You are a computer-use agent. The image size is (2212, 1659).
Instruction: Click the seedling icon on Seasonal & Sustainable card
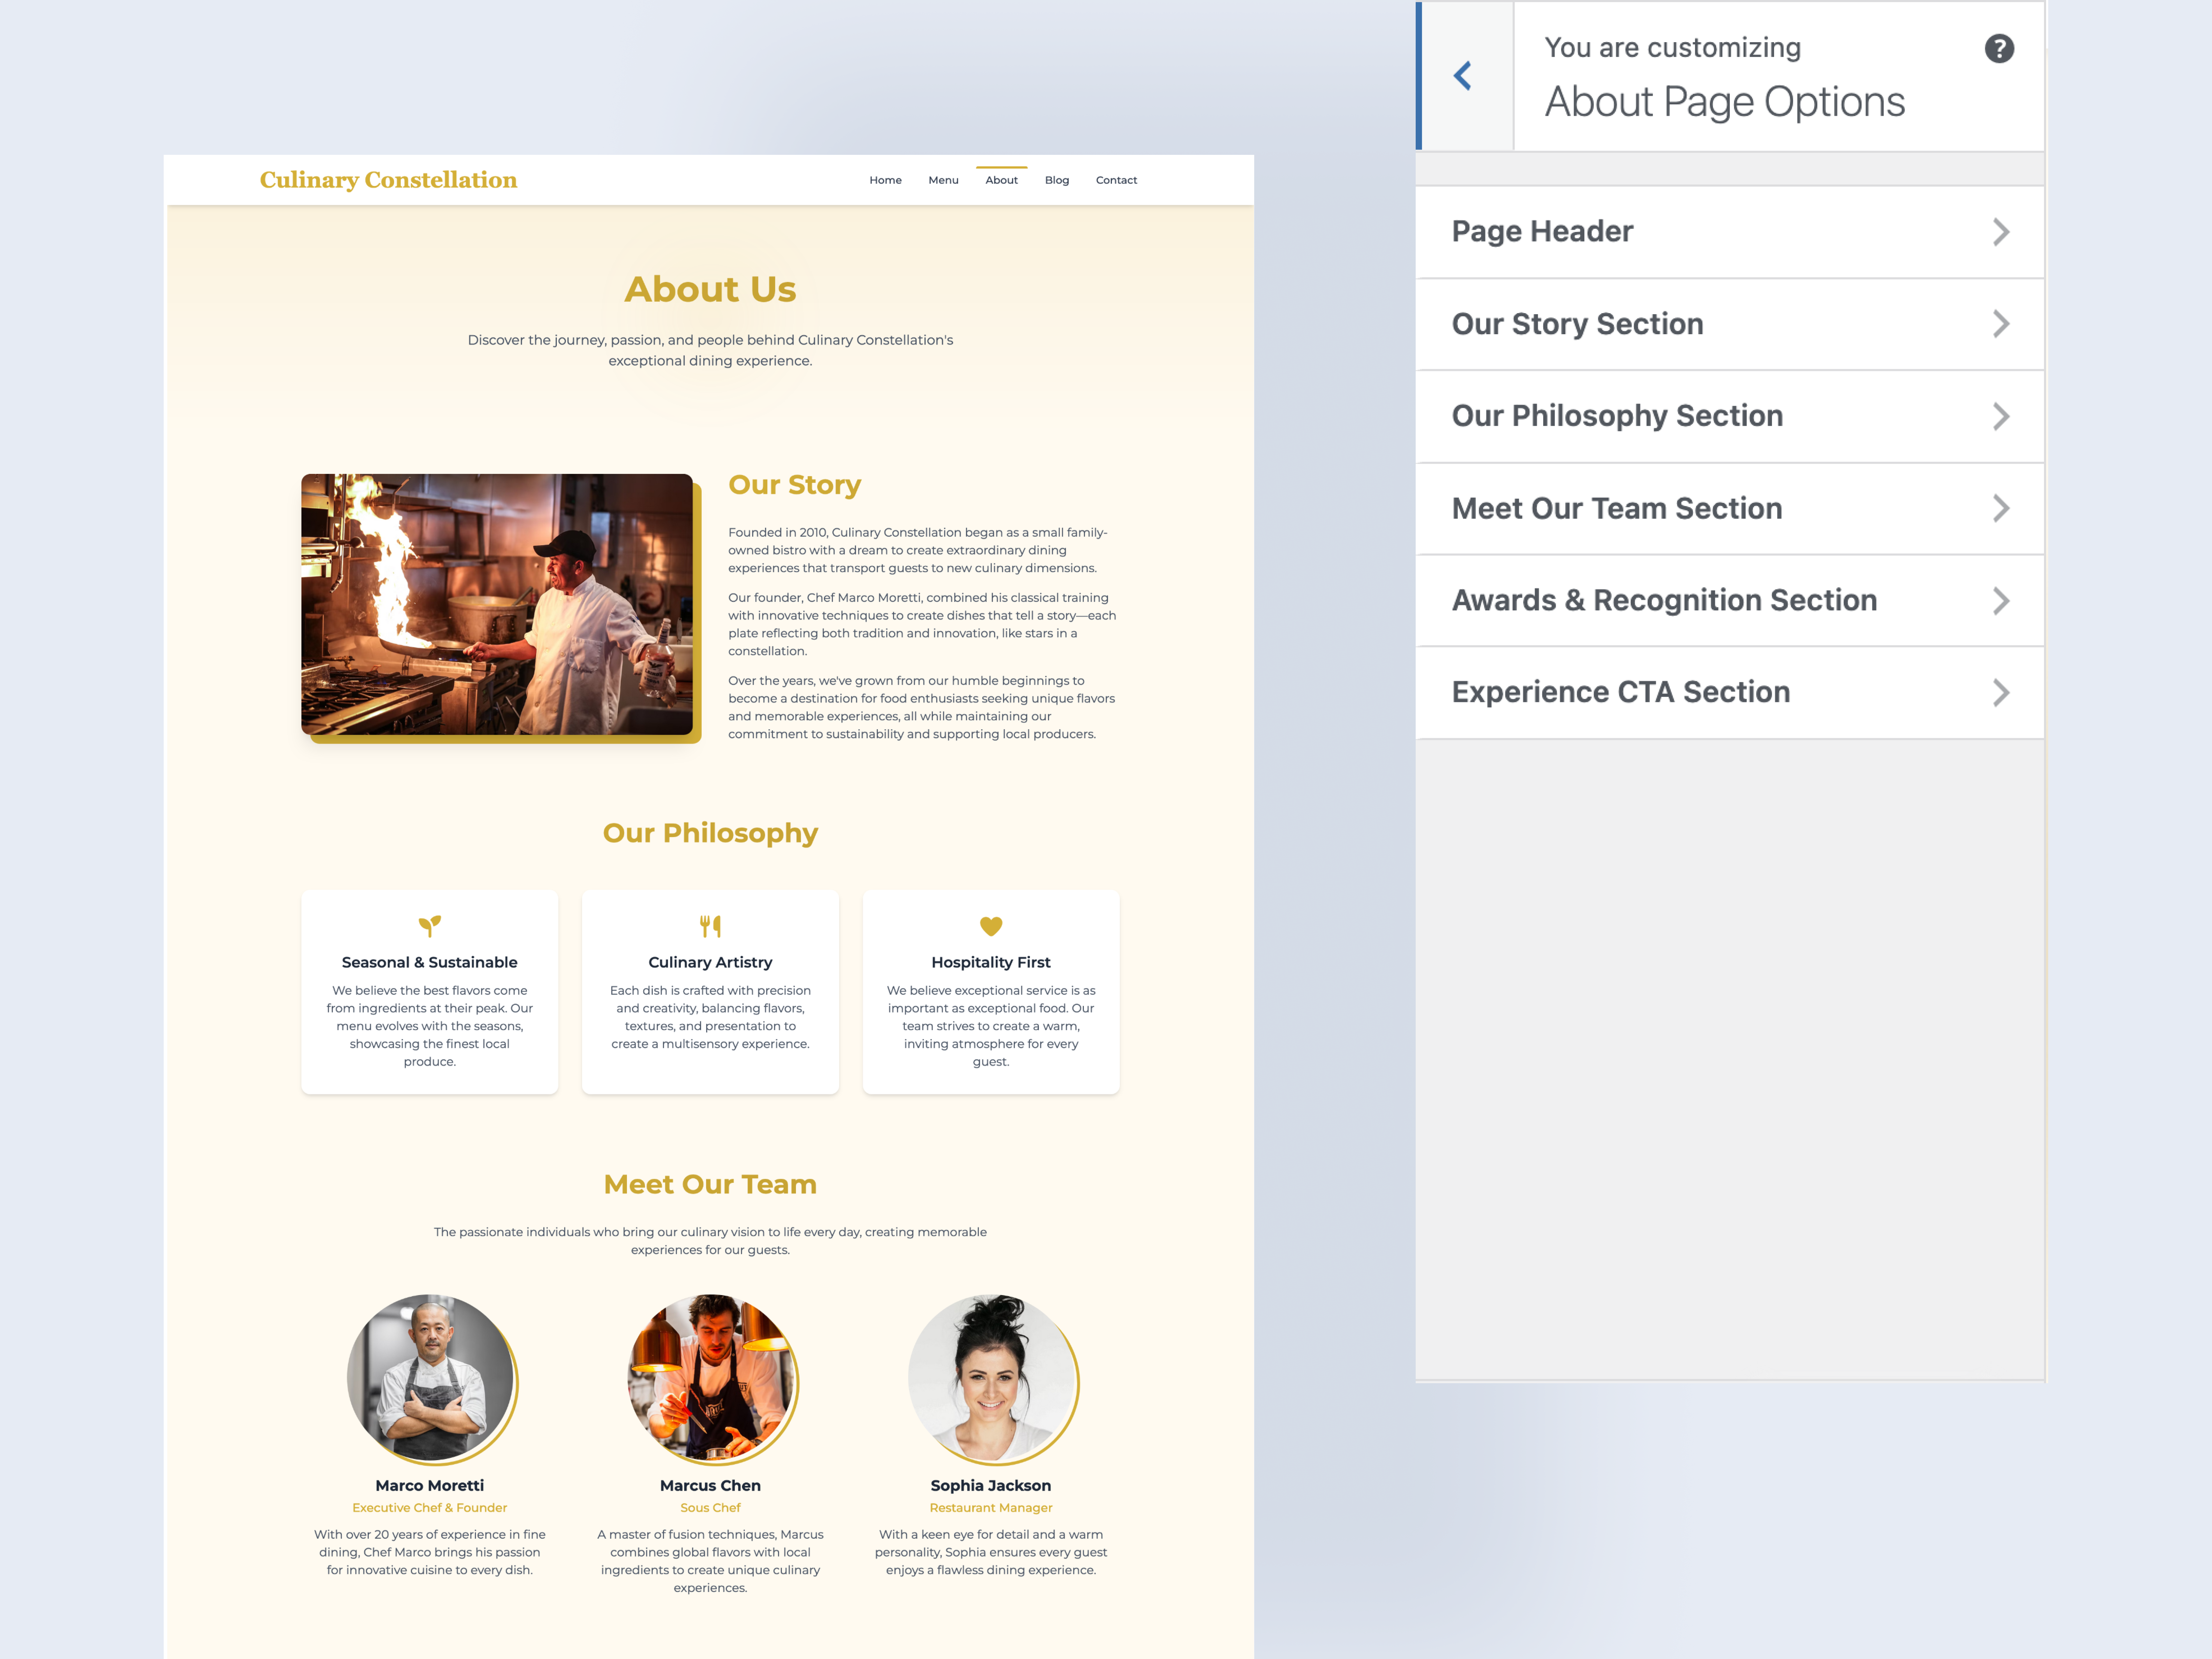tap(429, 926)
